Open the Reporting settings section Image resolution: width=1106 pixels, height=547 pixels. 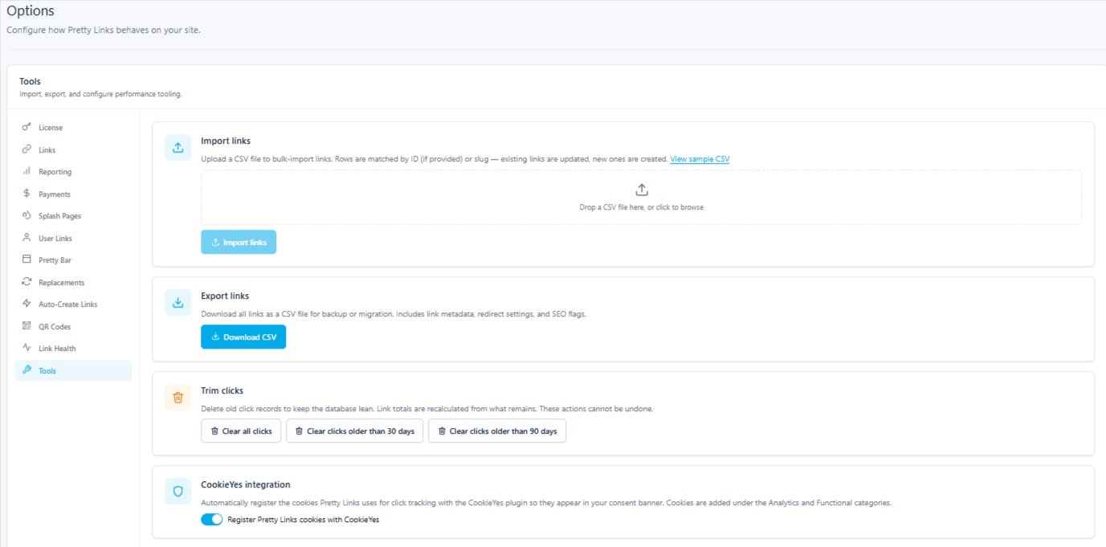tap(73, 172)
